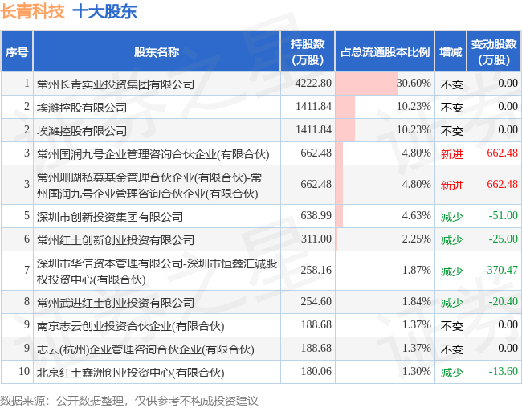Click the 持股数(万股) column header
Screen dimensions: 522x408
coord(308,52)
